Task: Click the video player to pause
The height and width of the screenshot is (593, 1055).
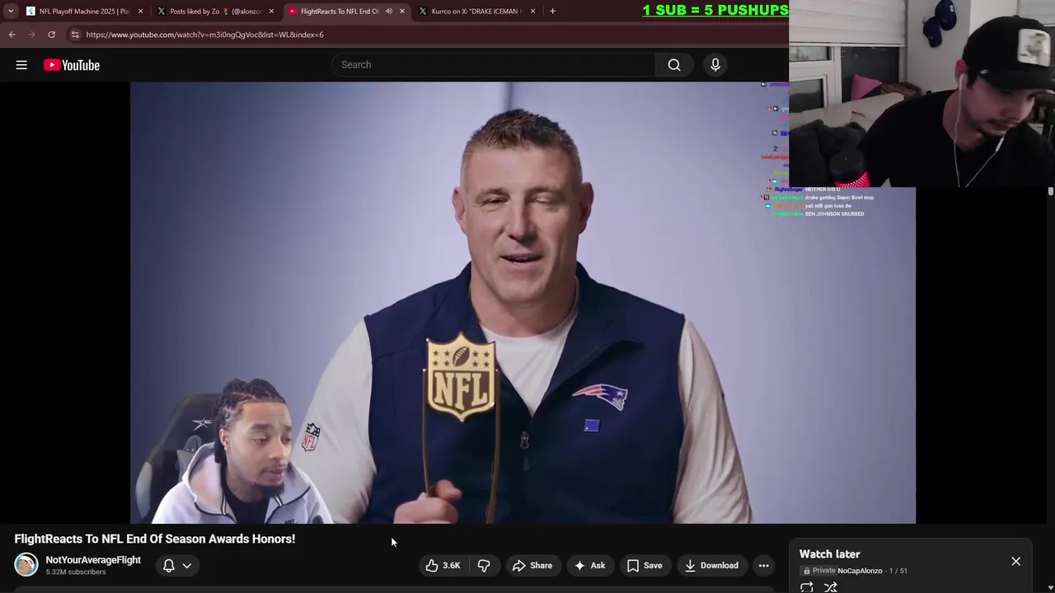Action: (523, 302)
